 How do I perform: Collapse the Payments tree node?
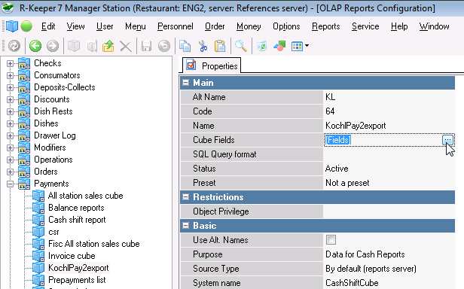[10, 184]
